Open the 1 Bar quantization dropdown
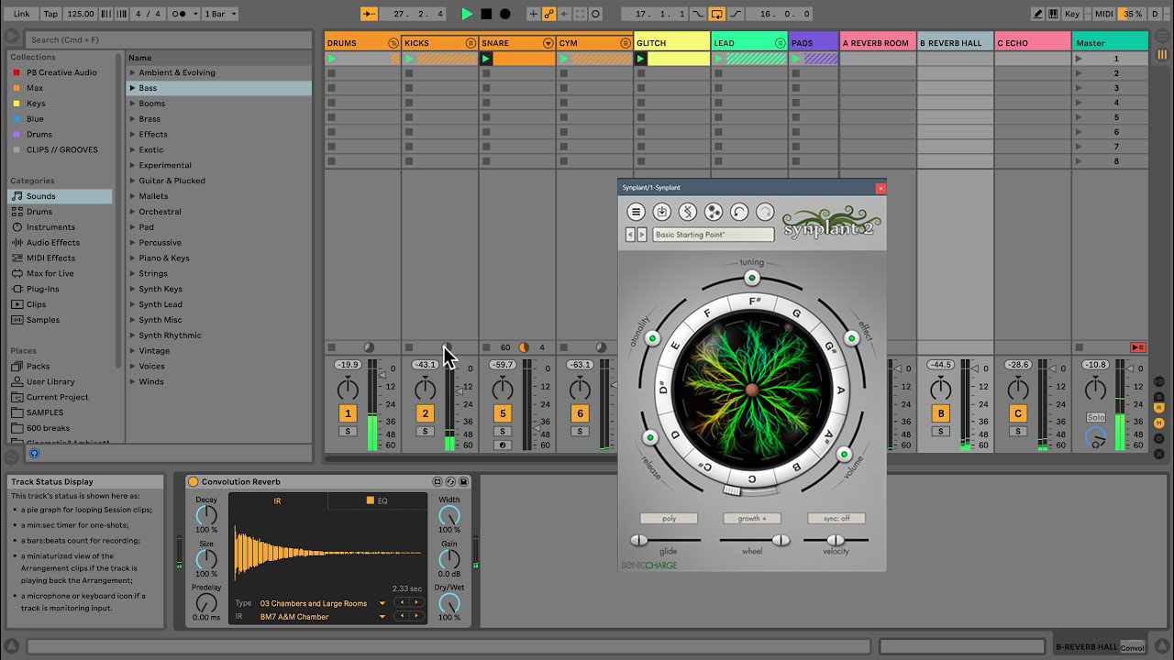 point(220,14)
